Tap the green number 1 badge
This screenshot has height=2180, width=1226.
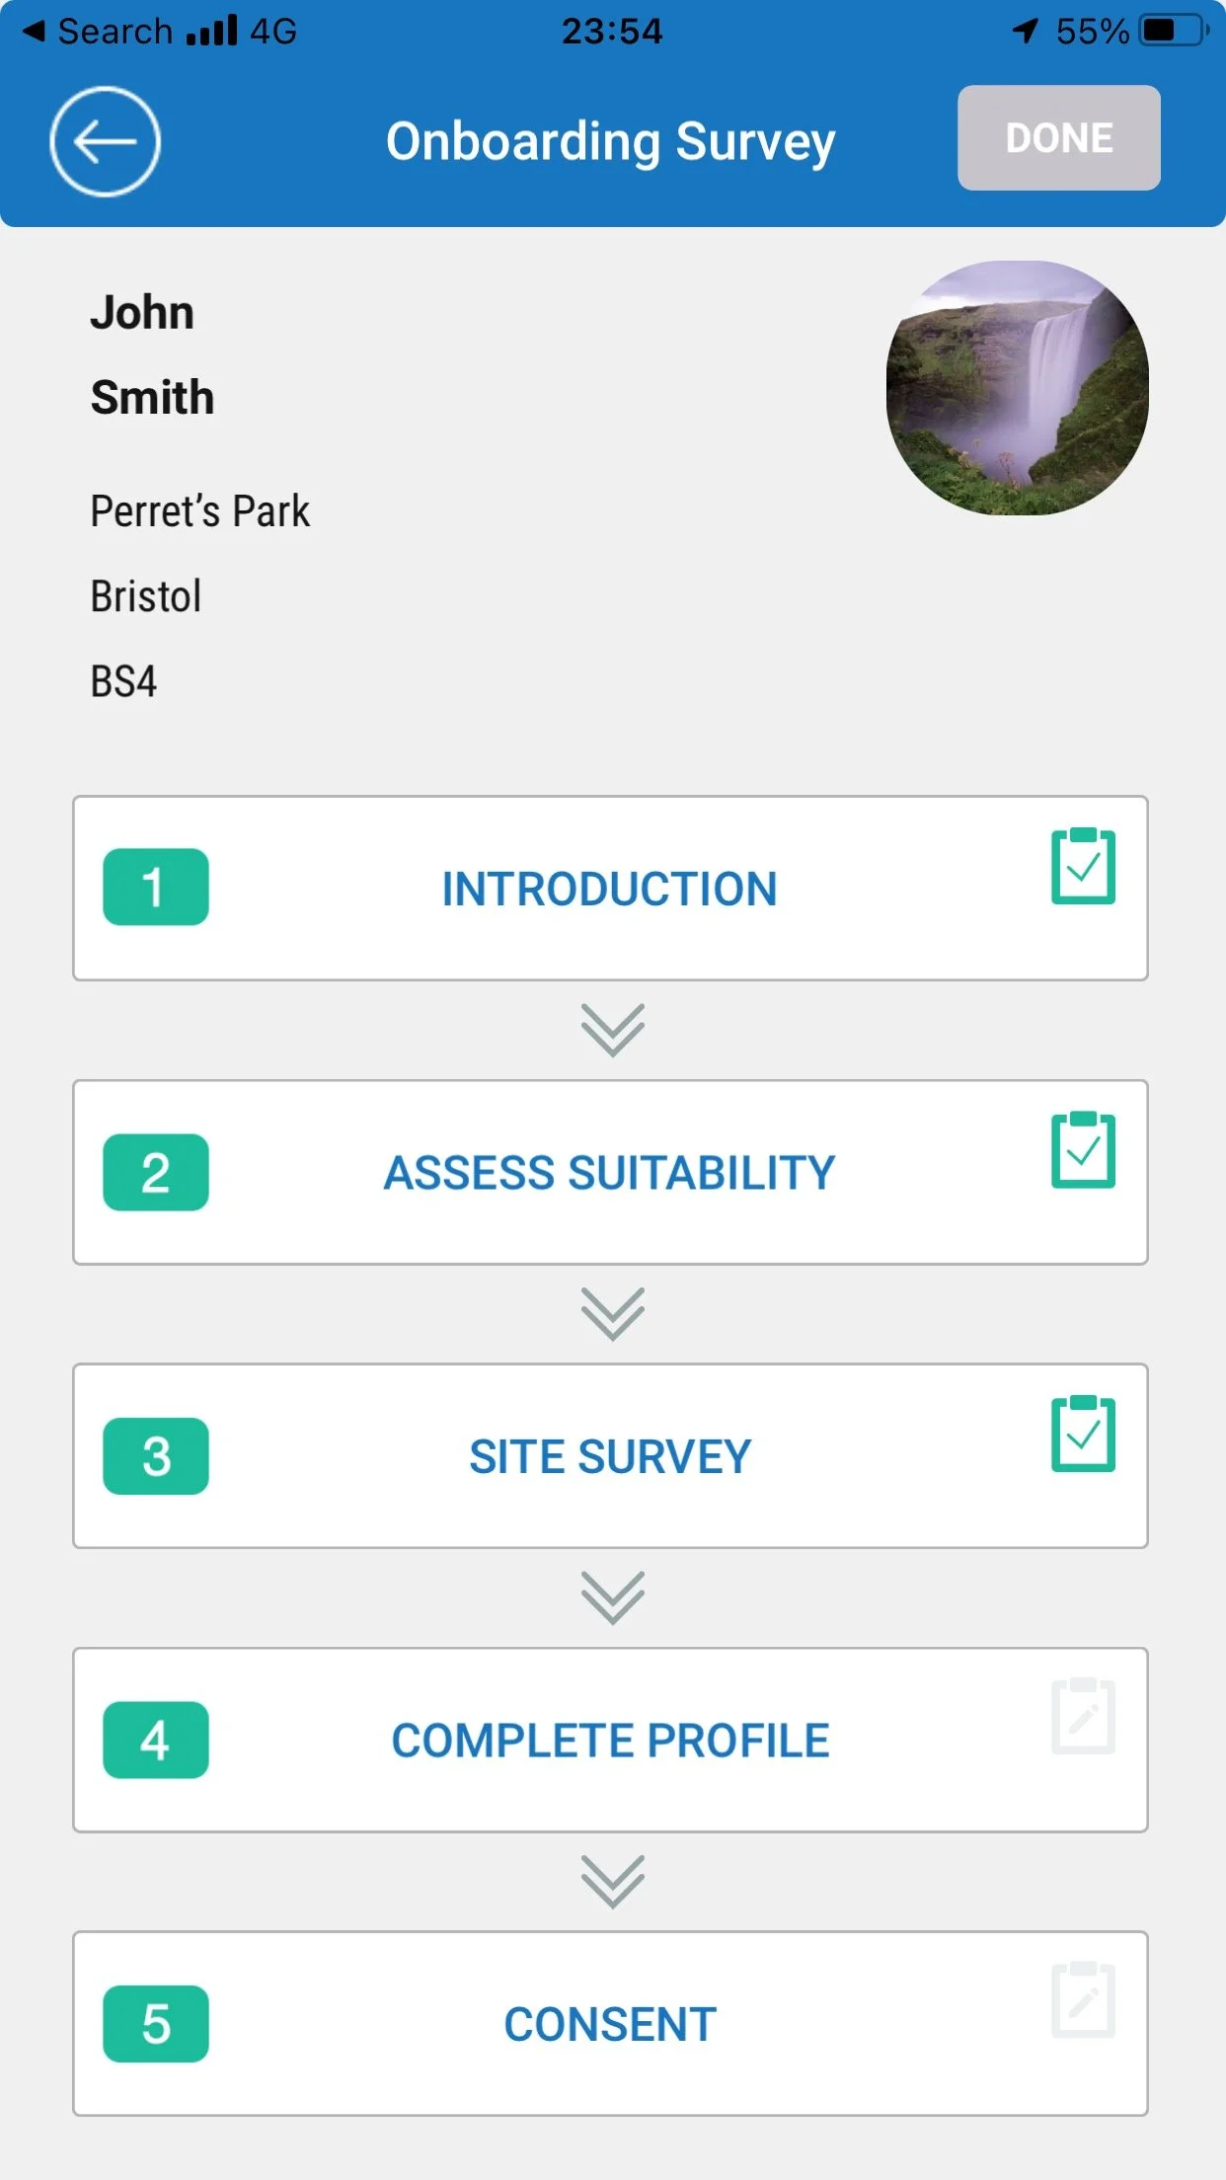(x=156, y=887)
